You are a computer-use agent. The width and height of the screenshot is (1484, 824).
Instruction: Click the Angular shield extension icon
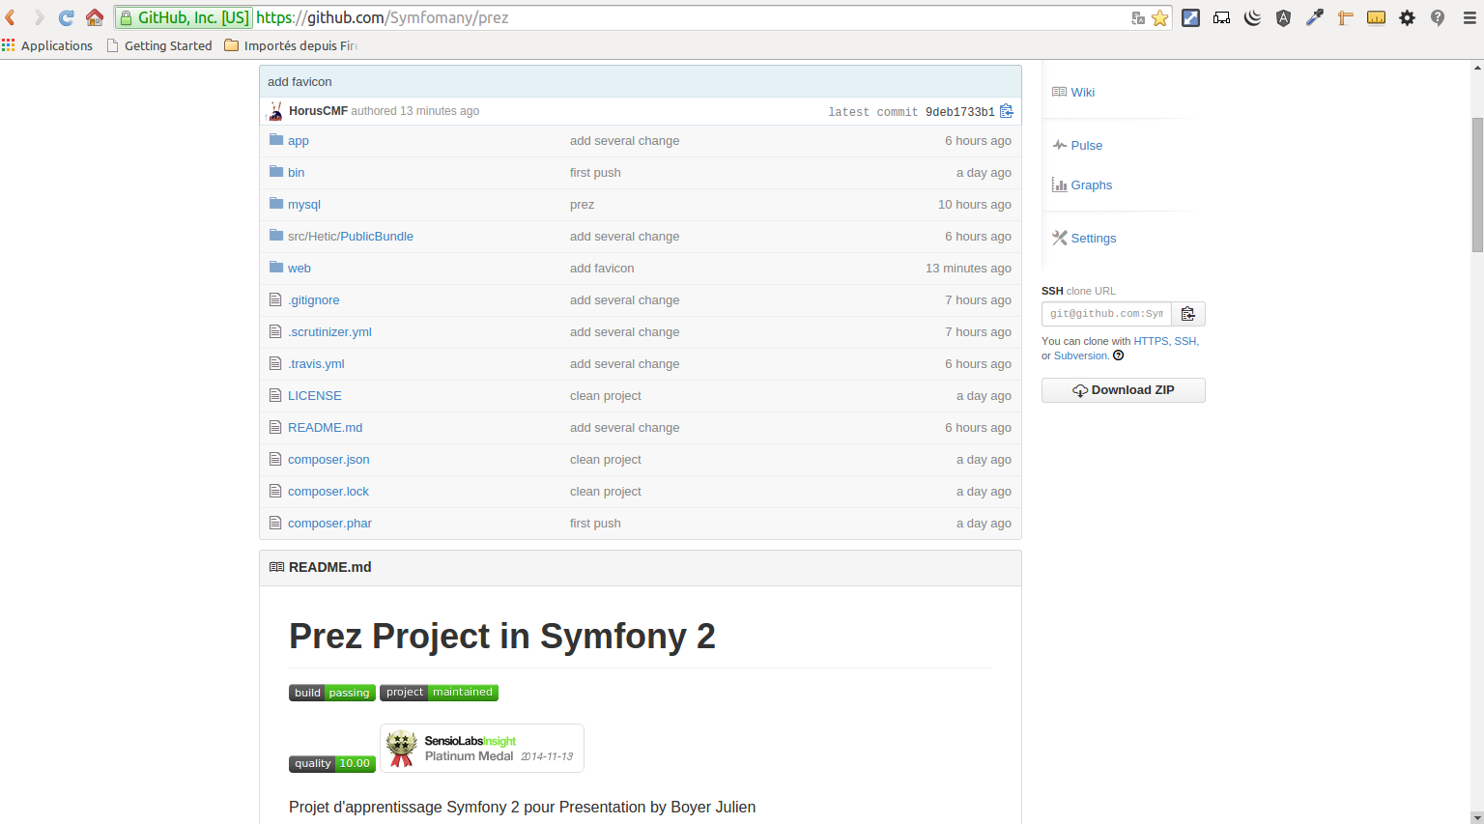1283,17
